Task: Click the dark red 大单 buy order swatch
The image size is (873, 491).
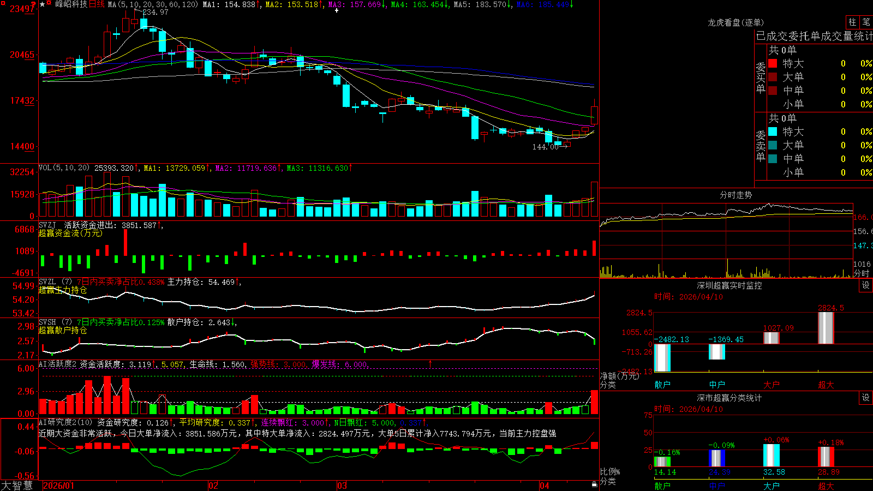Action: click(x=773, y=77)
